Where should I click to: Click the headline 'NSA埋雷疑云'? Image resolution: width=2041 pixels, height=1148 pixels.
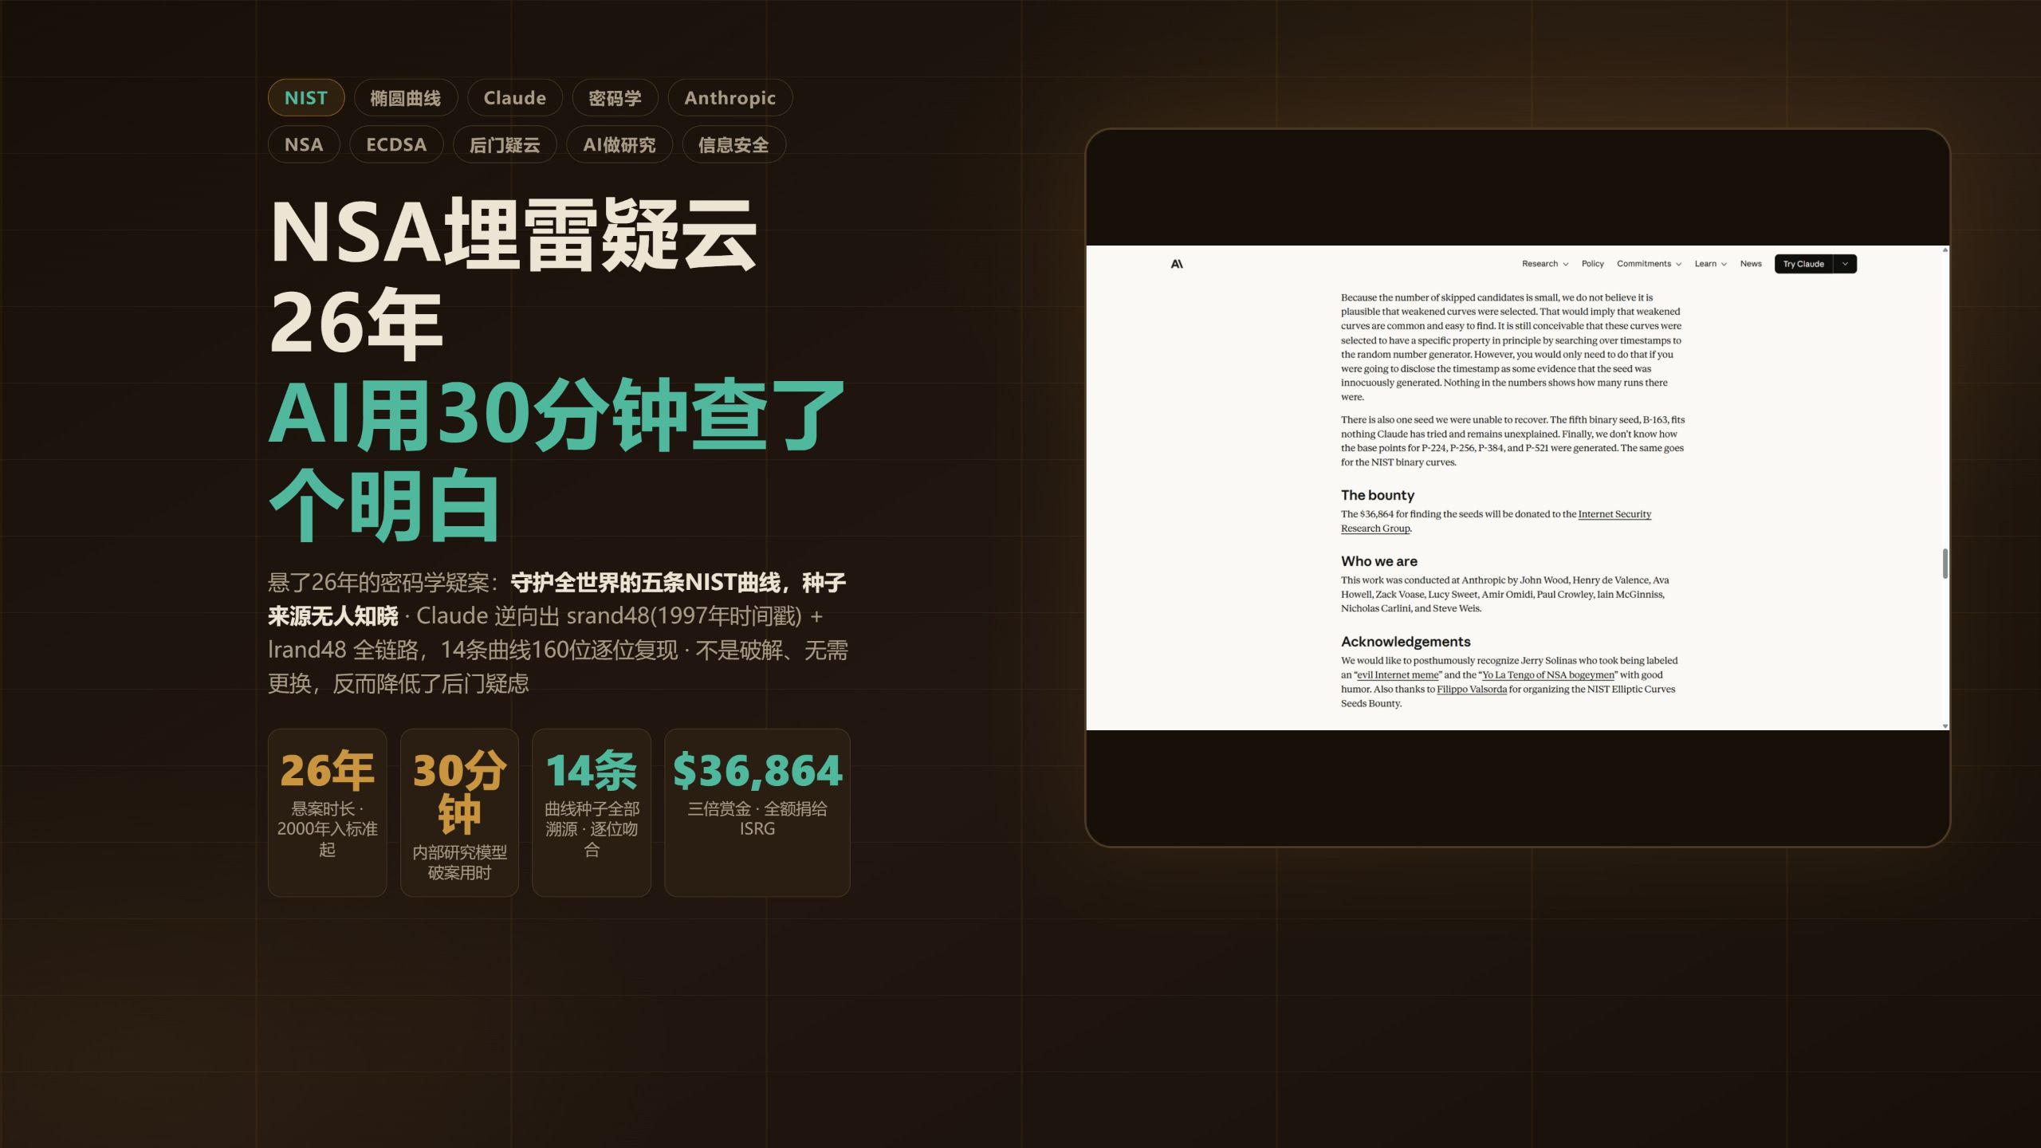coord(514,234)
